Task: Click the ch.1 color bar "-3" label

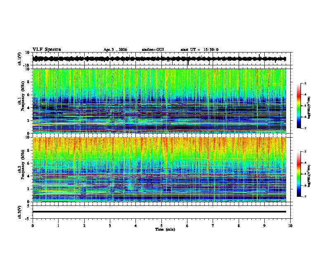Action: tap(305, 83)
